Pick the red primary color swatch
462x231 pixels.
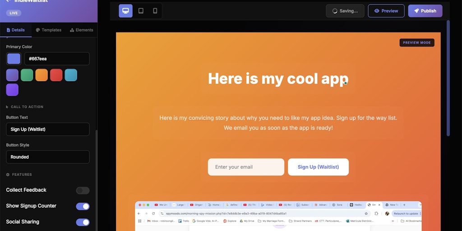(56, 75)
